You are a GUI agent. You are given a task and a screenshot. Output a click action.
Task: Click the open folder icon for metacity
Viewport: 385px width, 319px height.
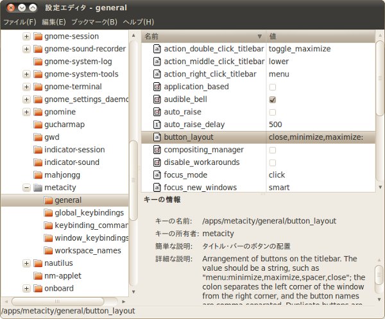pyautogui.click(x=38, y=187)
